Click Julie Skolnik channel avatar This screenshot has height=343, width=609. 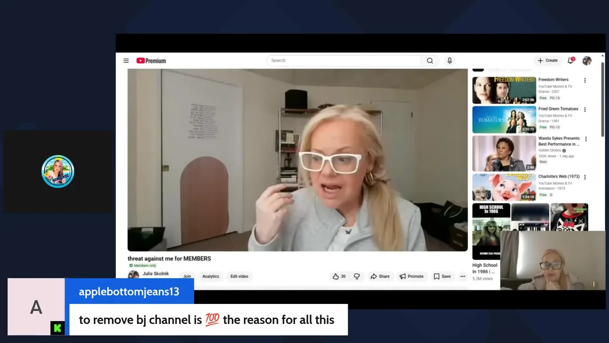[134, 275]
